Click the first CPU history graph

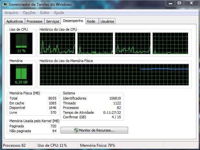click(57, 43)
